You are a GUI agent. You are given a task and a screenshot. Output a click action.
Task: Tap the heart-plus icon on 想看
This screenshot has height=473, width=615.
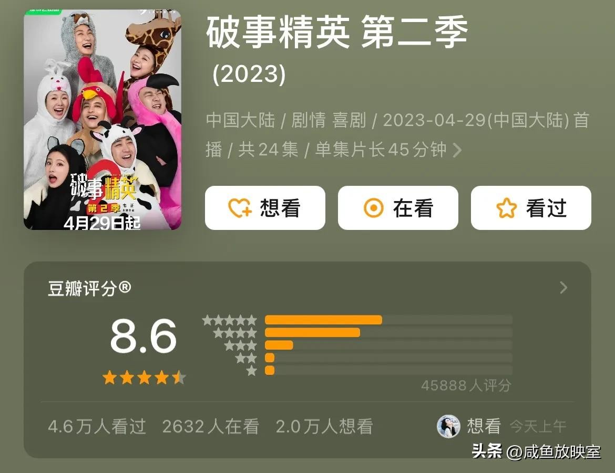(x=240, y=208)
